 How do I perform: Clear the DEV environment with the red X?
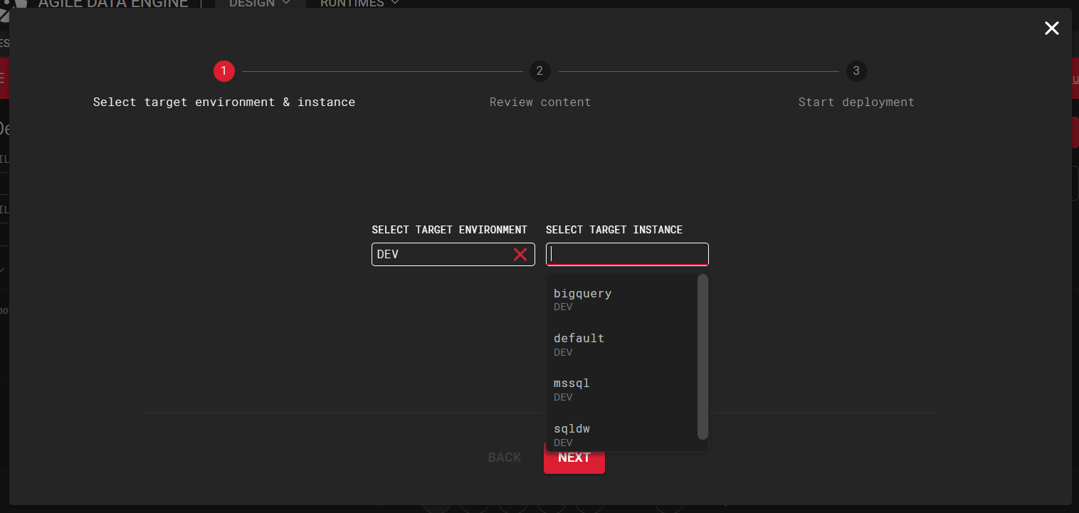pyautogui.click(x=520, y=255)
